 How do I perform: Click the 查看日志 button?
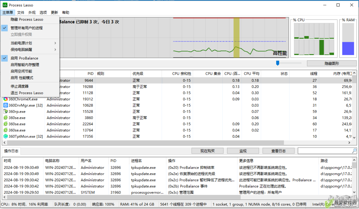click(x=278, y=151)
